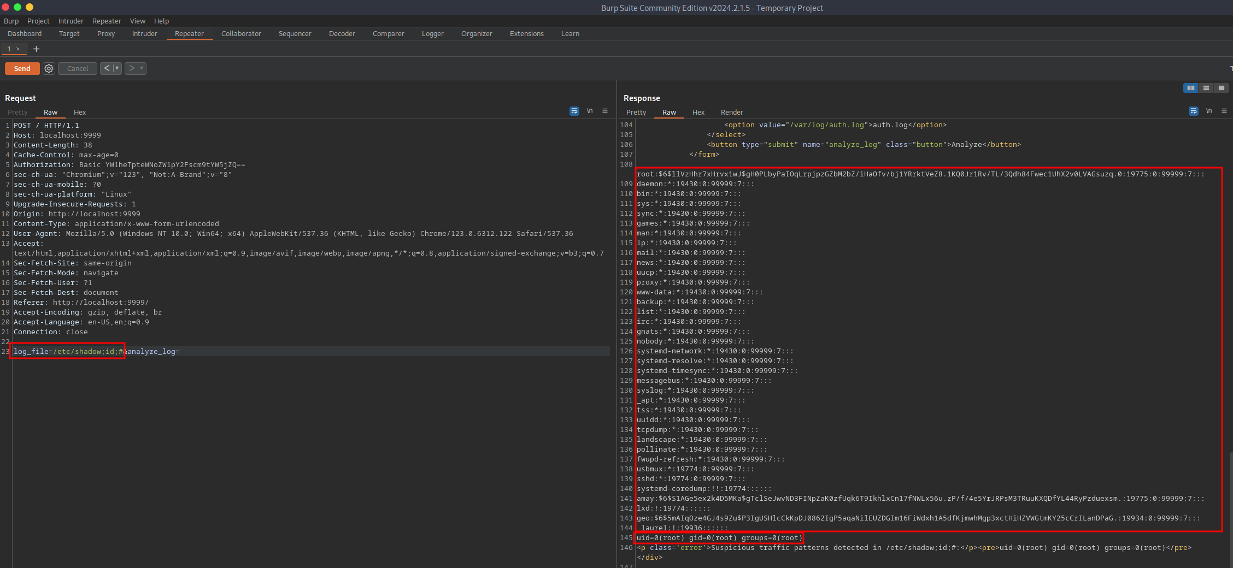Click the Host: localhost:9999 header

point(57,135)
